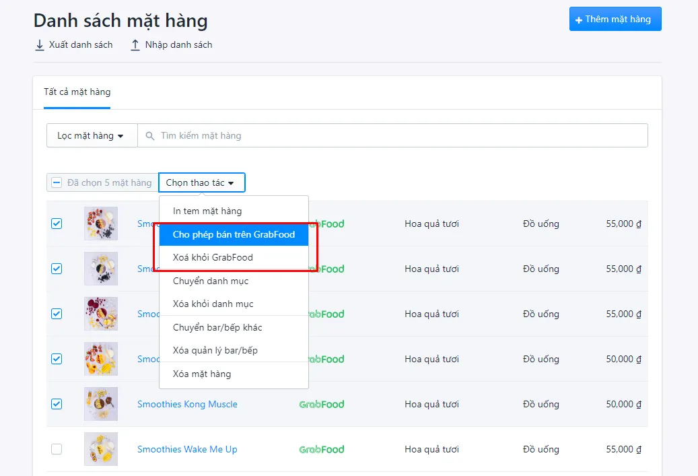Click the magnifier icon in the search bar
The height and width of the screenshot is (476, 698).
(x=149, y=135)
